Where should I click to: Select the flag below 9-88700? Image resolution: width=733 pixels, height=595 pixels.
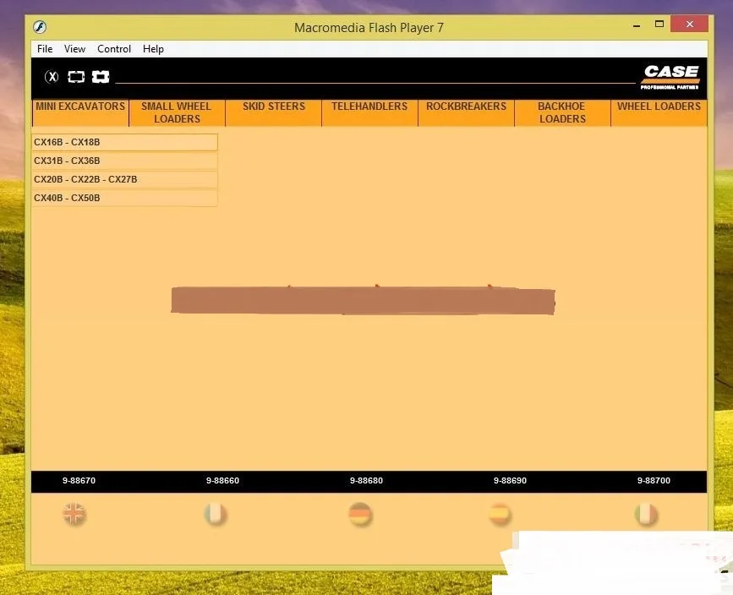point(646,514)
